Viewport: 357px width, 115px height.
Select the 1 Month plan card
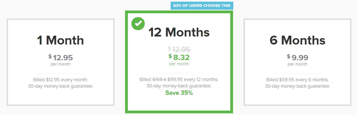click(x=60, y=62)
